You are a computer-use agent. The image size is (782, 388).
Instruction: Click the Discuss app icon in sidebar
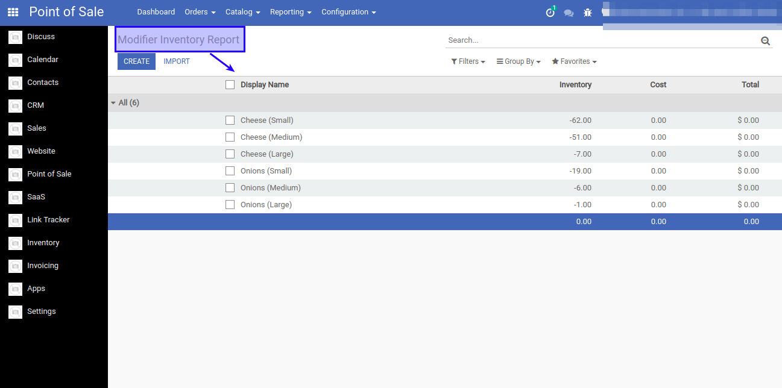tap(15, 37)
